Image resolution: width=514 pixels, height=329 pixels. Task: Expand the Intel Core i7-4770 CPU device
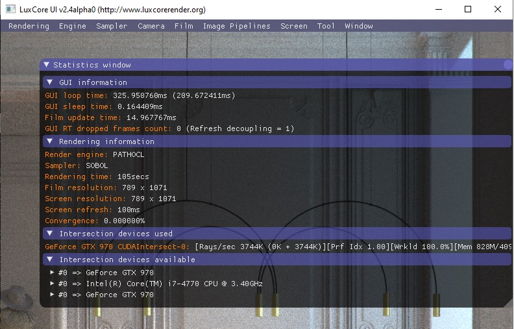(53, 284)
